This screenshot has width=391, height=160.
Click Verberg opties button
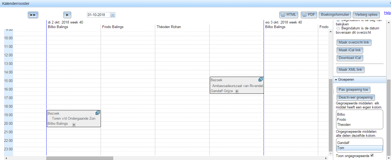coord(366,15)
